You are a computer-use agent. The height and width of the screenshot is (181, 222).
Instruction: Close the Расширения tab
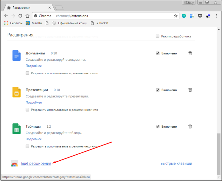(50, 8)
